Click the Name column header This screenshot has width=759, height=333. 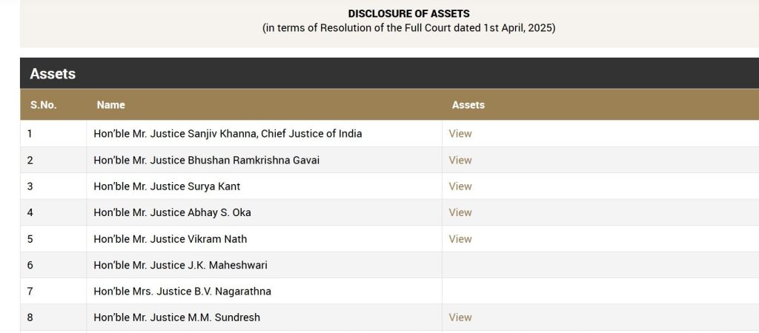tap(111, 105)
